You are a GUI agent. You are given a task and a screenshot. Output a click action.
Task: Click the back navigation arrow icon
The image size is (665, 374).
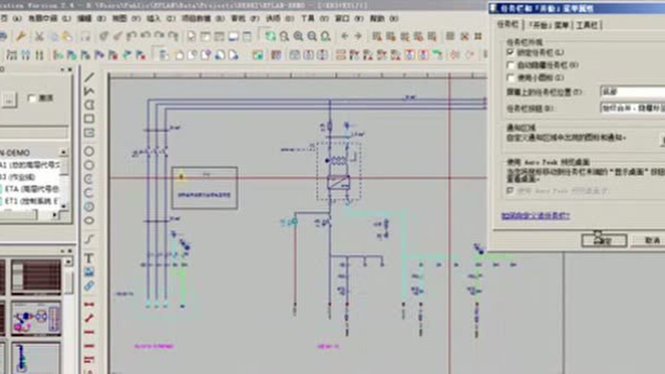pos(344,37)
